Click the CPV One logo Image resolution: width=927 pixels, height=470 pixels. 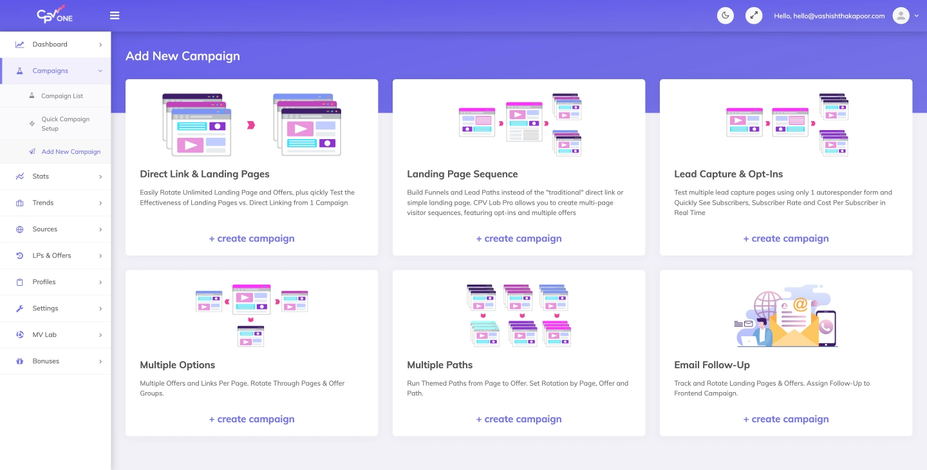point(55,15)
